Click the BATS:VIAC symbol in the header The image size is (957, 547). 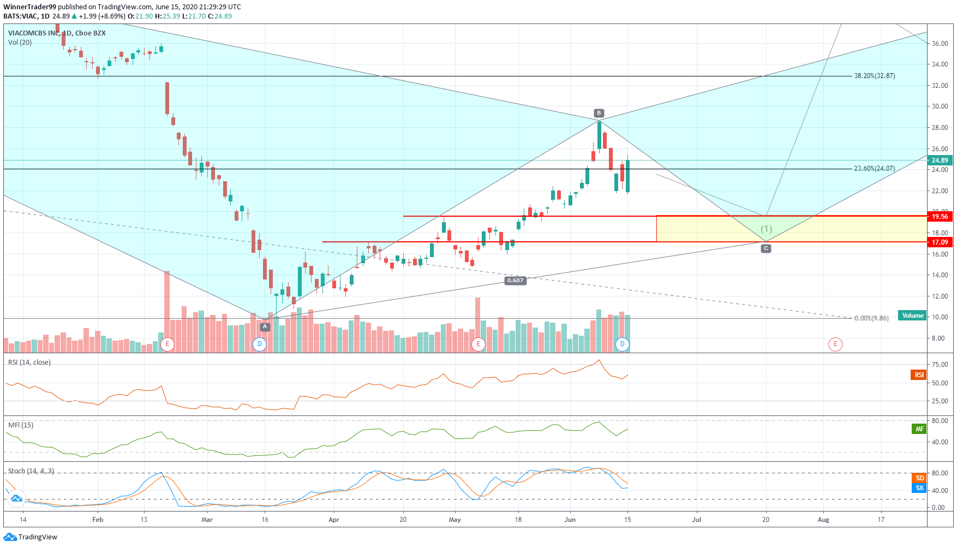20,16
